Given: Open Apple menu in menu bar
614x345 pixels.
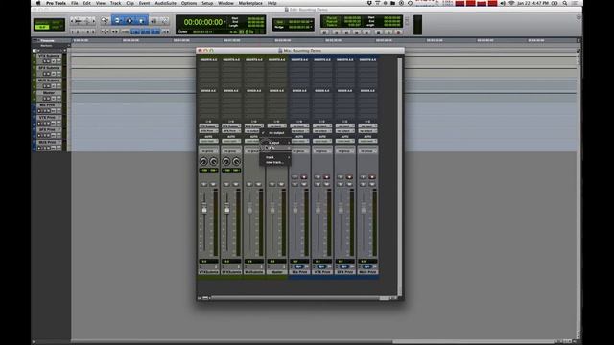Looking at the screenshot, I should [x=38, y=3].
